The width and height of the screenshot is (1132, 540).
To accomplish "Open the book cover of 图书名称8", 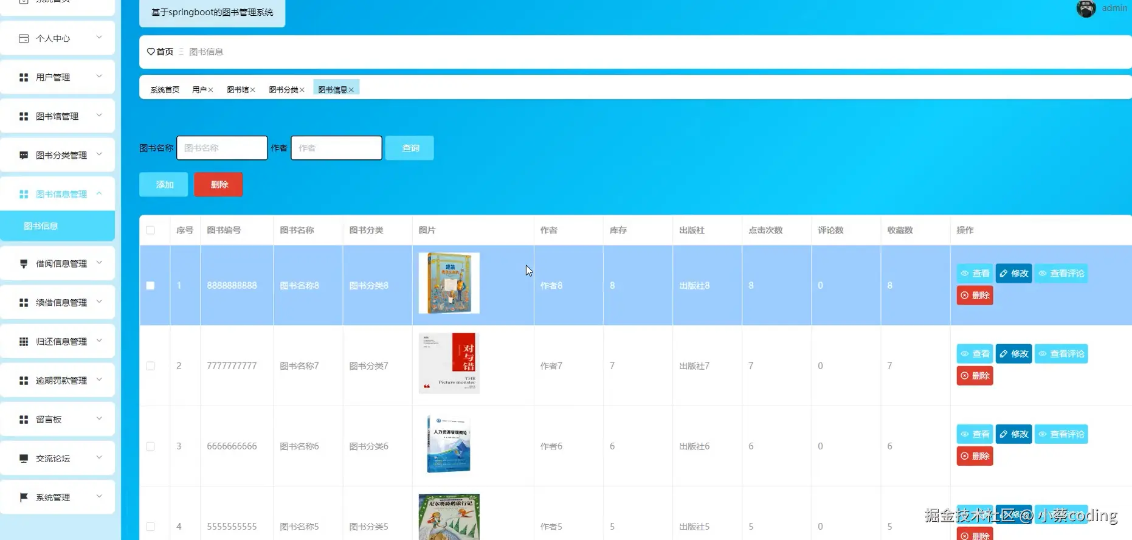I will click(449, 283).
